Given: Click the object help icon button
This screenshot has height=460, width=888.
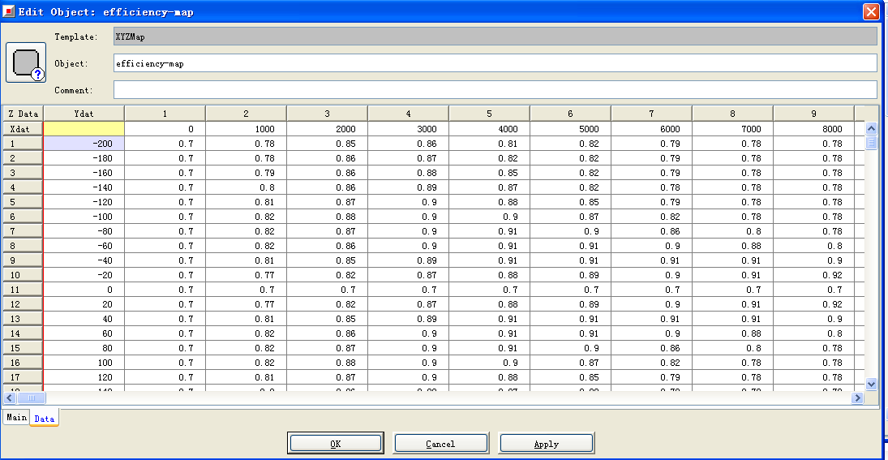Looking at the screenshot, I should pos(26,62).
